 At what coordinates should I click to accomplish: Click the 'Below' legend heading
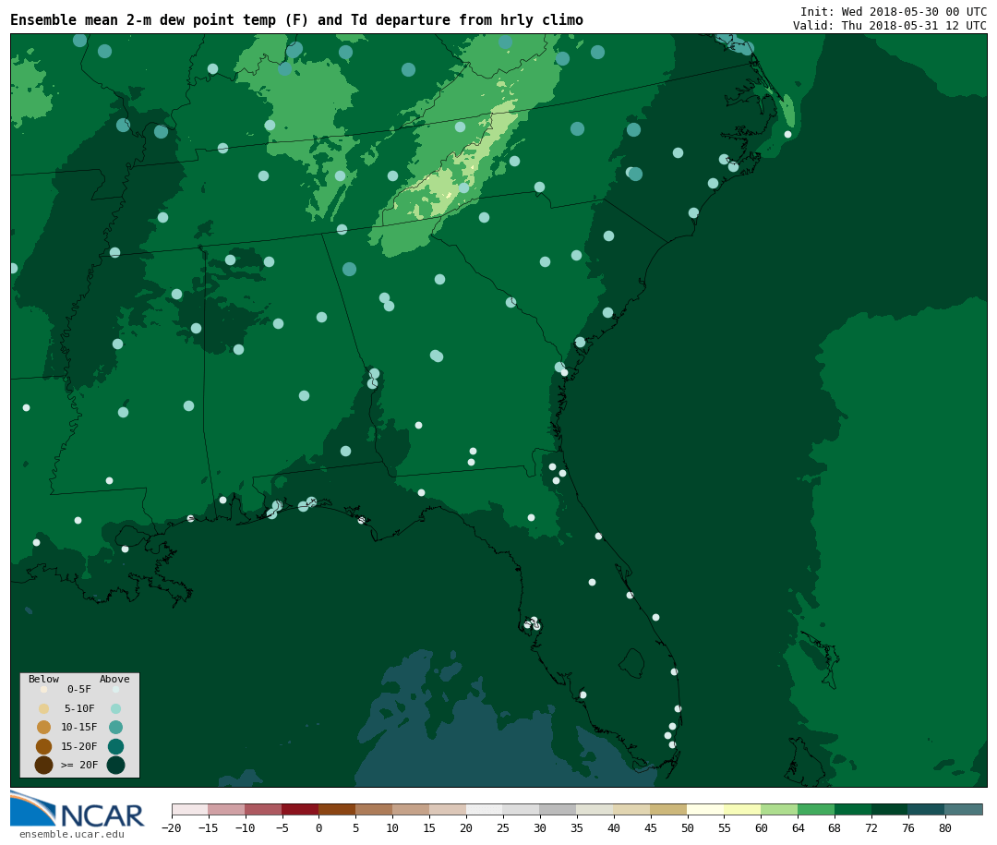(x=44, y=679)
